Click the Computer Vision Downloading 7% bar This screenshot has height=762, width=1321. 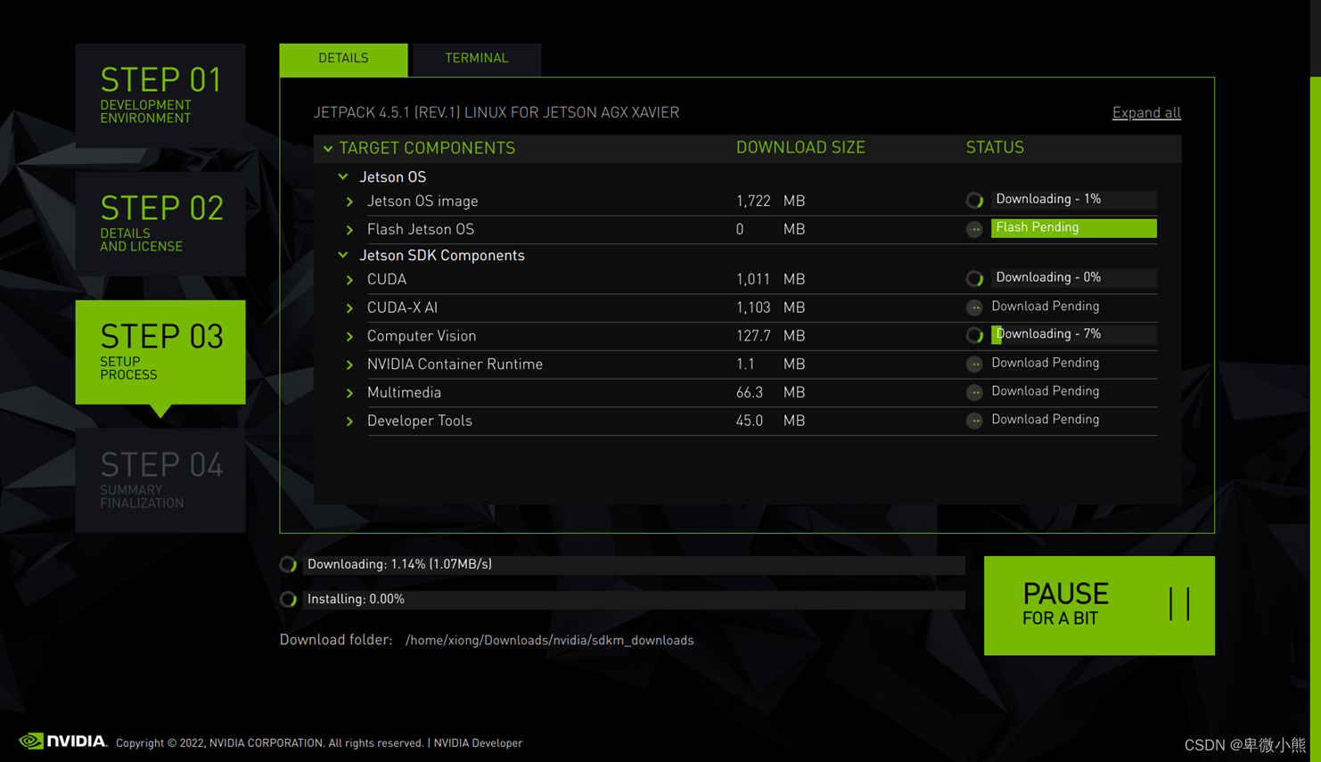(1074, 334)
